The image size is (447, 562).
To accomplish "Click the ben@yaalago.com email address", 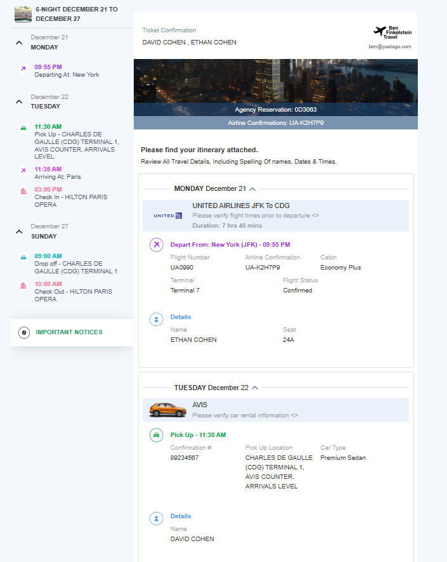I will point(390,46).
